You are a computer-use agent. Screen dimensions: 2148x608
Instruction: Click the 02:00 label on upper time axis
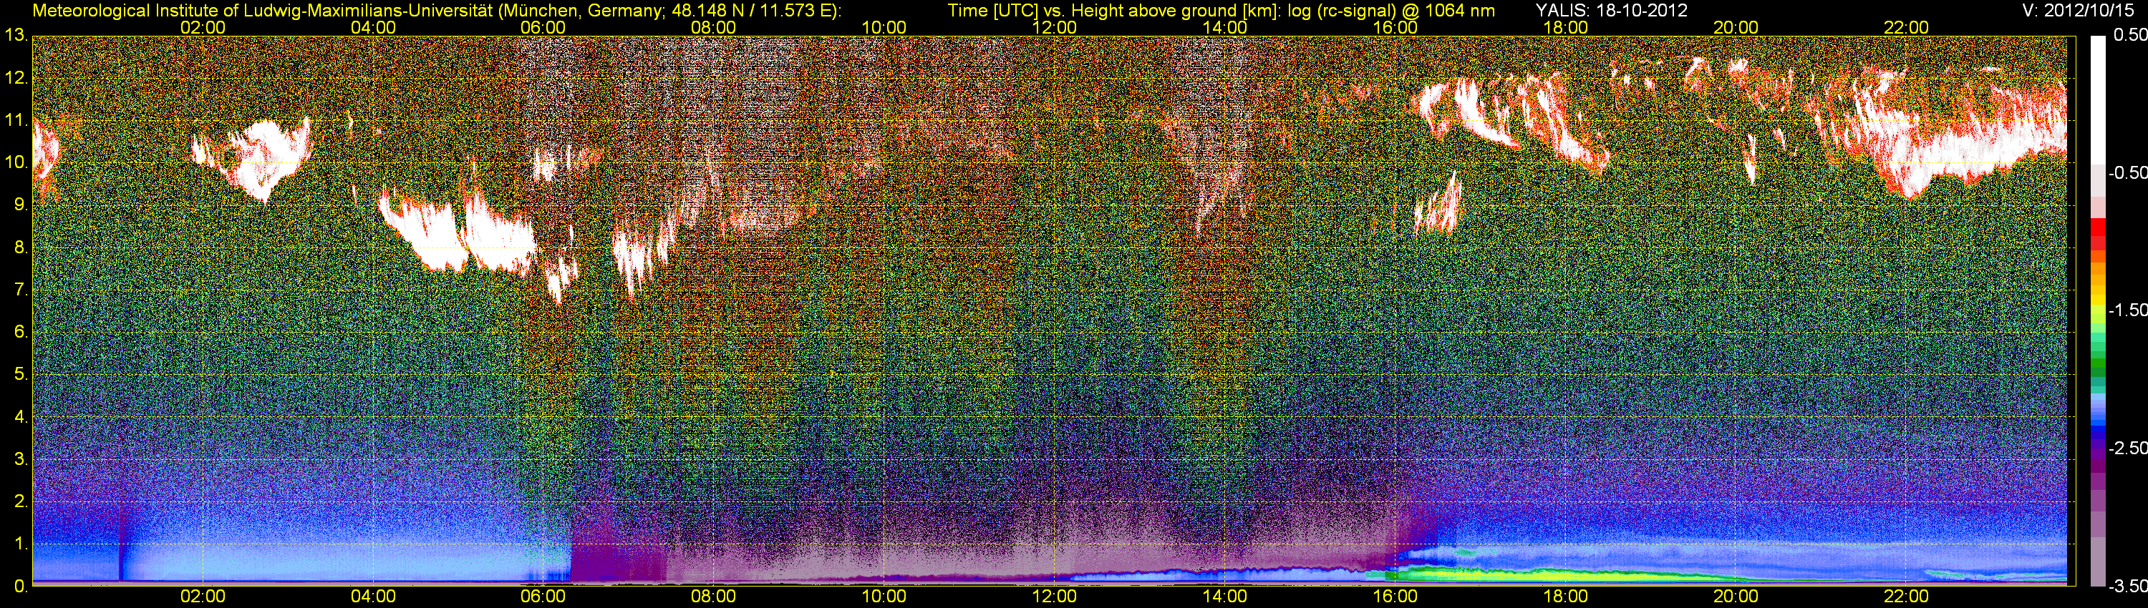pos(203,26)
